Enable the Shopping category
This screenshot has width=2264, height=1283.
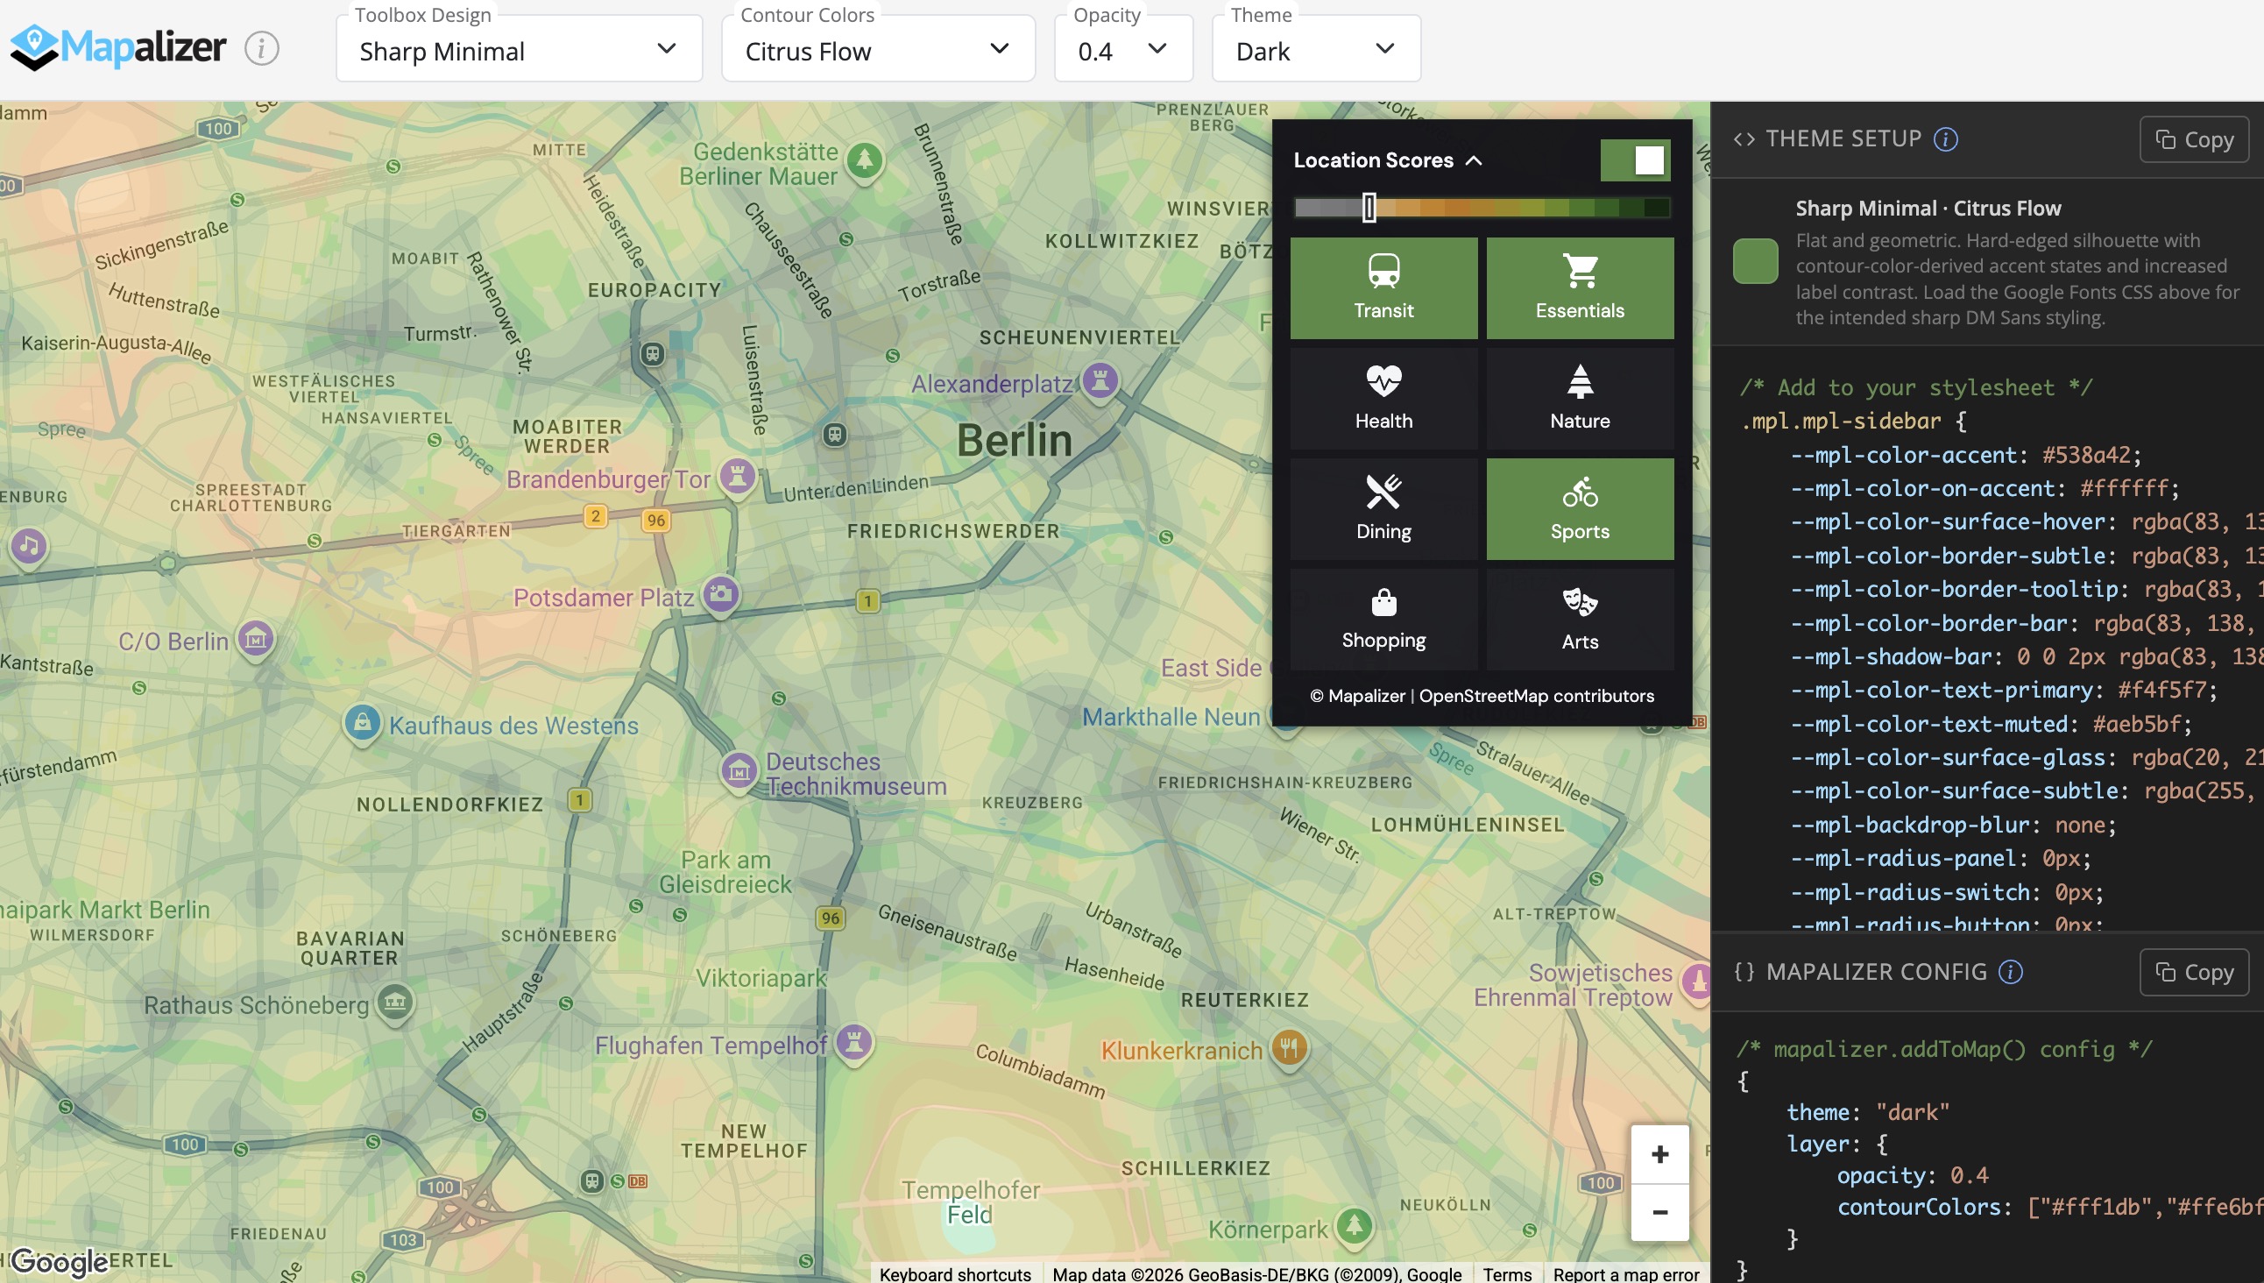(x=1384, y=619)
